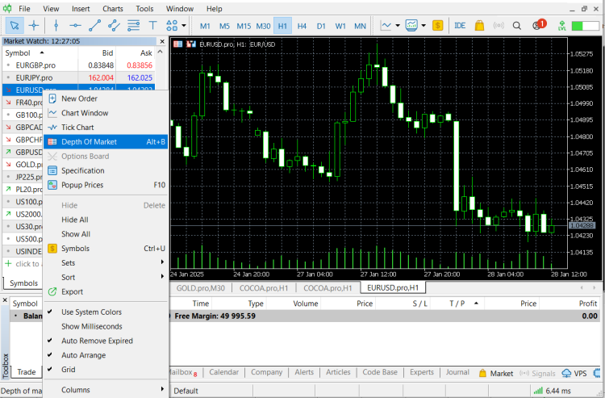The height and width of the screenshot is (398, 605).
Task: Select the vertical line drawing tool
Action: [x=56, y=25]
